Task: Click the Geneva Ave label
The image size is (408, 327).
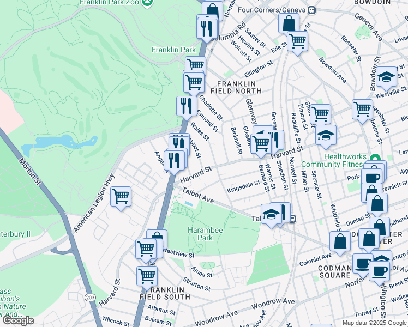Action: point(369,27)
